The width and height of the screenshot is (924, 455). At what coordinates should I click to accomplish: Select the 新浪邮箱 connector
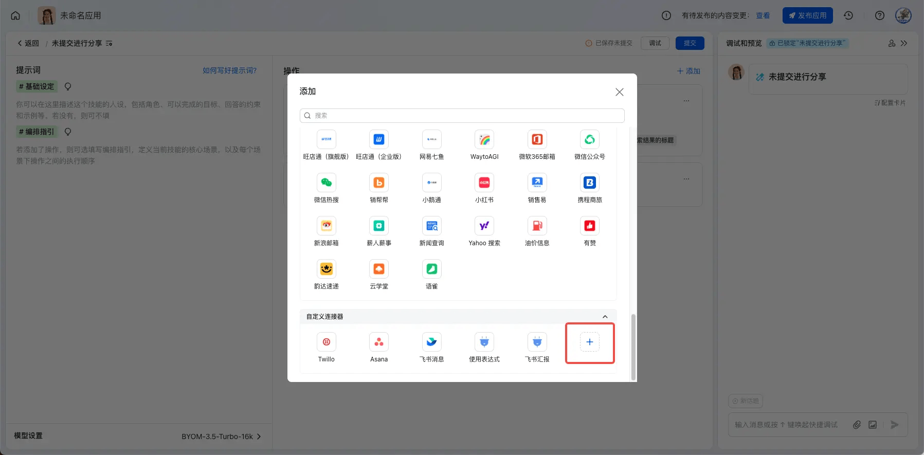(326, 226)
